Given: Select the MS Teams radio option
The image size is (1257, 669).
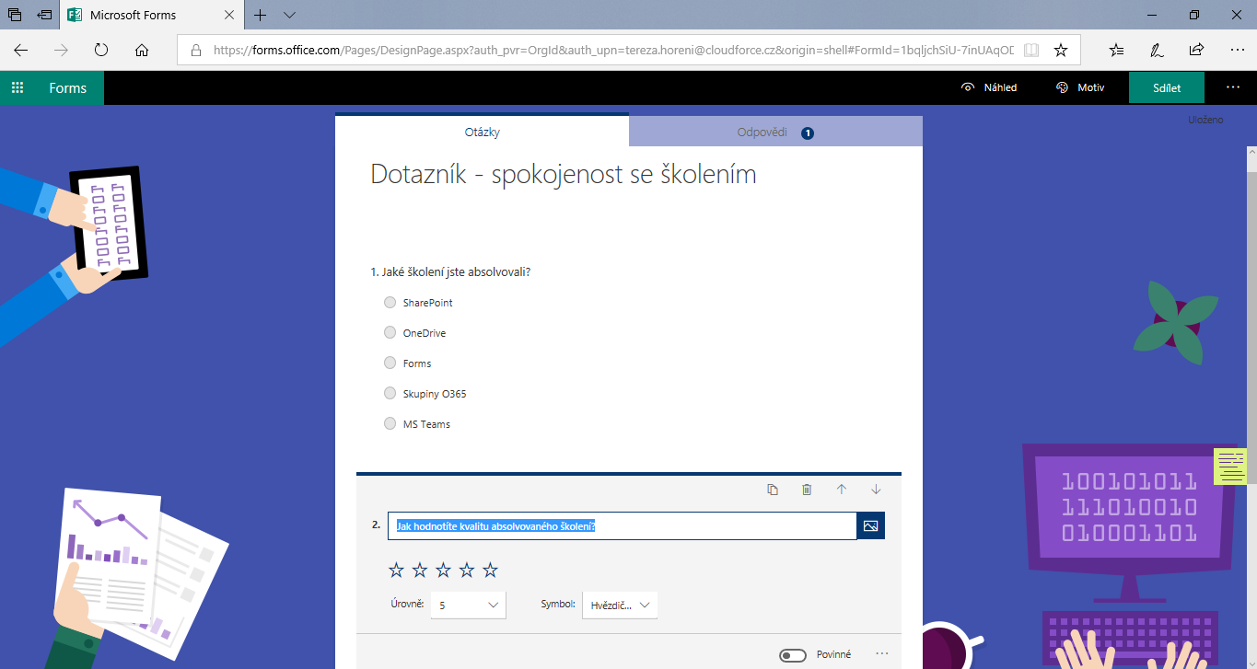Looking at the screenshot, I should (390, 423).
